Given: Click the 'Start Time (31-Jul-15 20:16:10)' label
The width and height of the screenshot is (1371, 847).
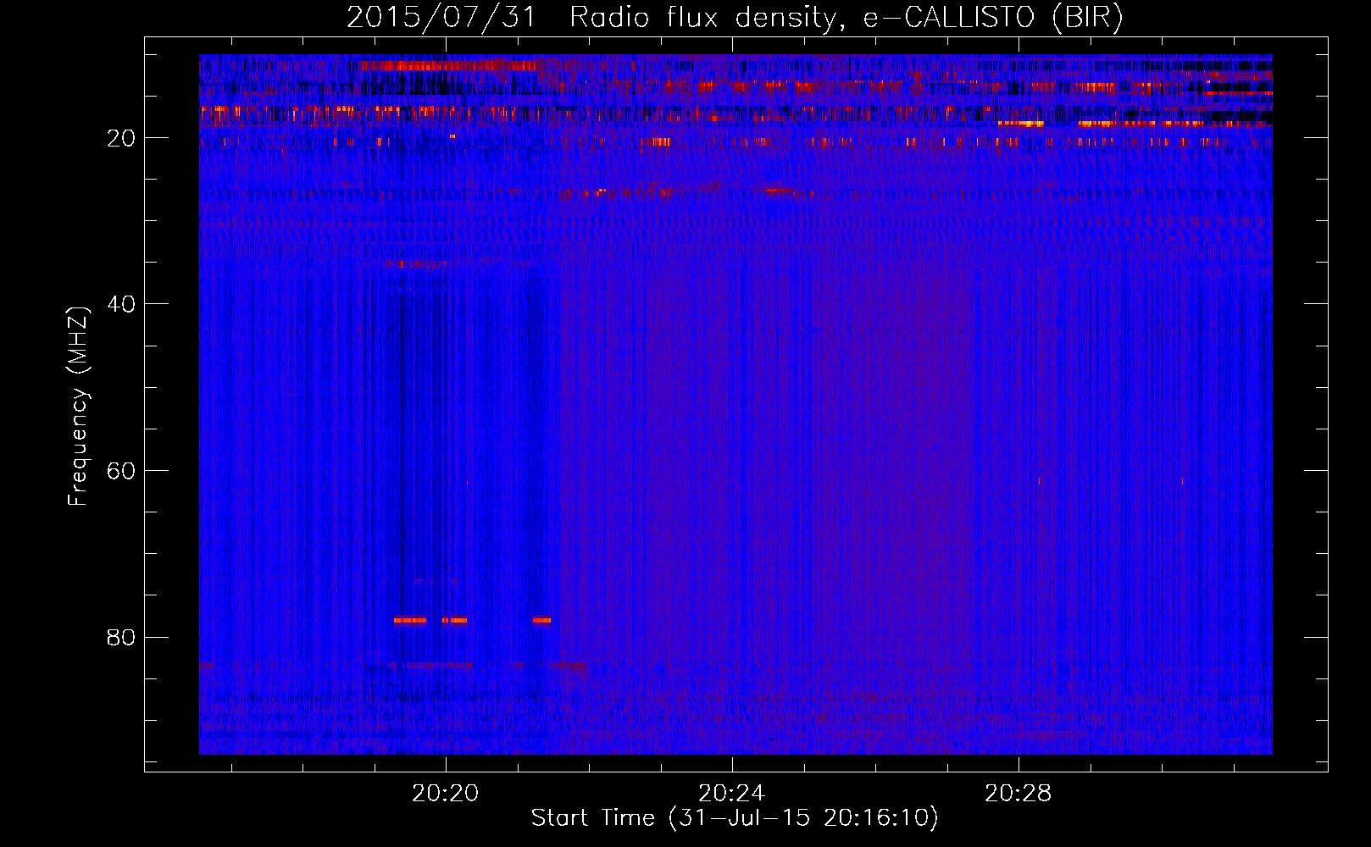Looking at the screenshot, I should click(x=735, y=818).
